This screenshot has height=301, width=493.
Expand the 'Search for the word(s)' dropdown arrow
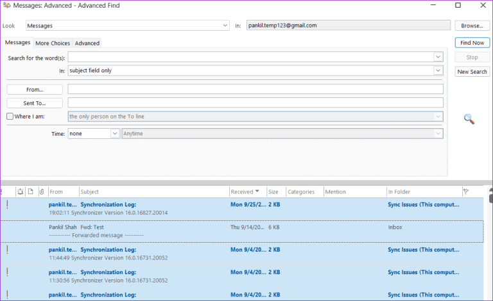(438, 56)
